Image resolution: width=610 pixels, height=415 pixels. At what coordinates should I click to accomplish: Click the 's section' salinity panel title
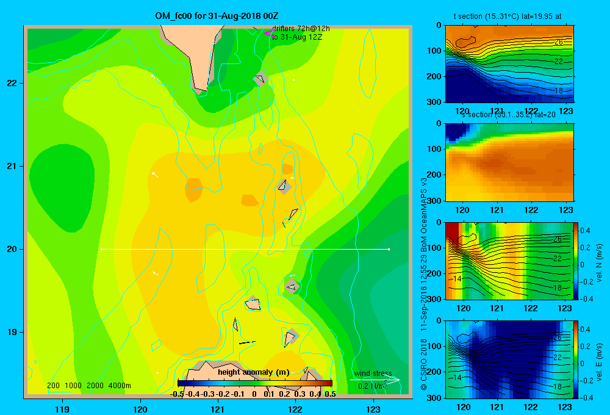pos(509,115)
